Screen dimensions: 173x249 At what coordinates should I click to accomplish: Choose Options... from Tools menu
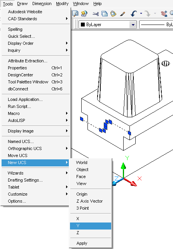[35, 201]
